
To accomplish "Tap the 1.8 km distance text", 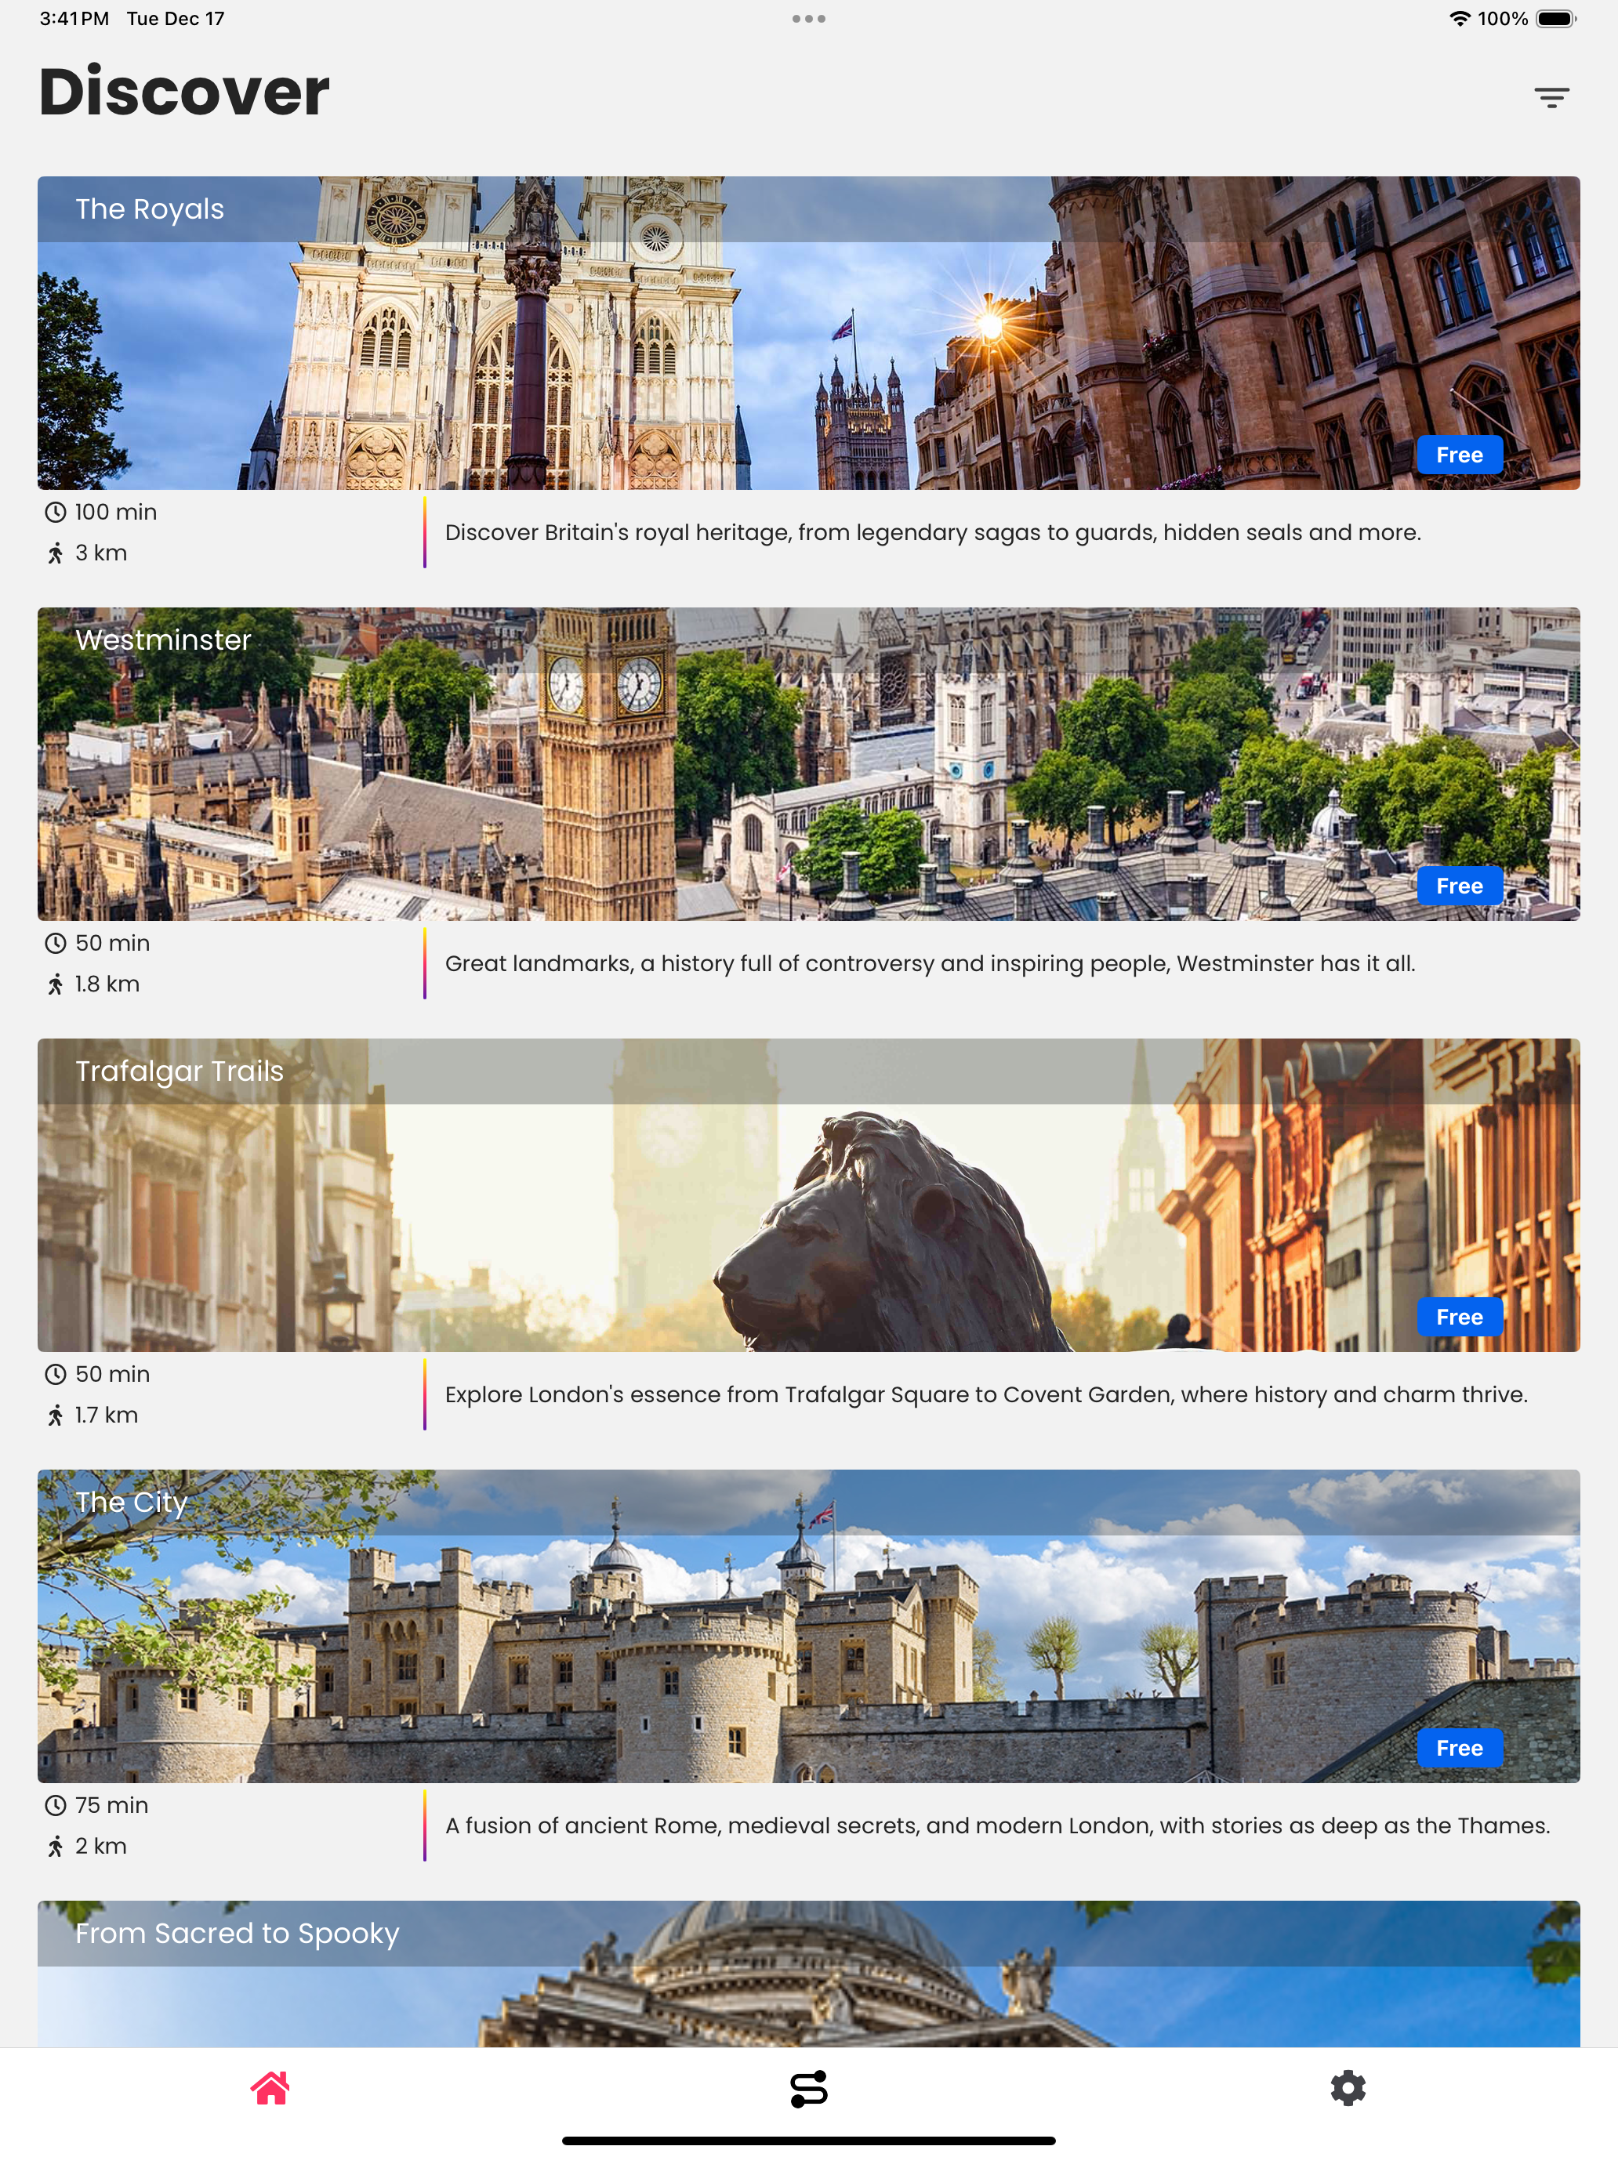I will tap(107, 984).
